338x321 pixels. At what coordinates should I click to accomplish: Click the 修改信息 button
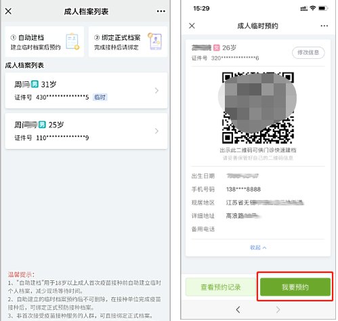pyautogui.click(x=308, y=53)
